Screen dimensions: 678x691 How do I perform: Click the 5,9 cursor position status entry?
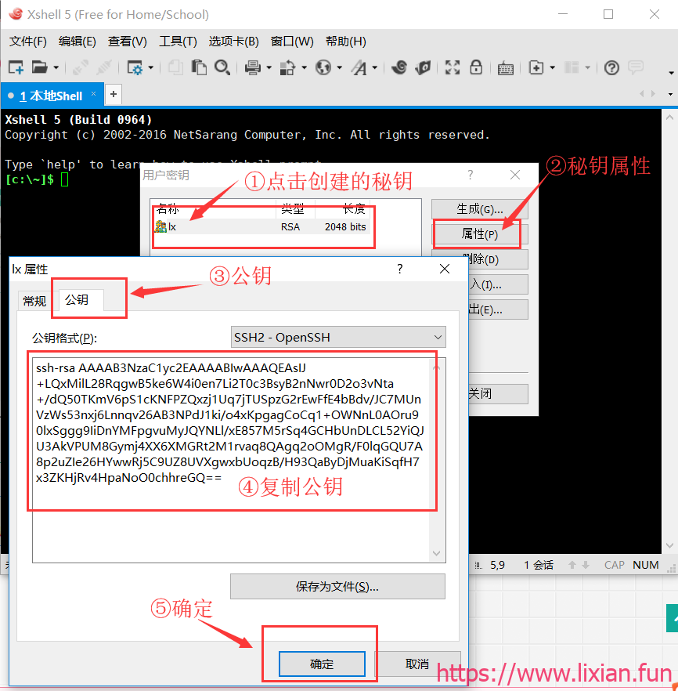pyautogui.click(x=497, y=565)
